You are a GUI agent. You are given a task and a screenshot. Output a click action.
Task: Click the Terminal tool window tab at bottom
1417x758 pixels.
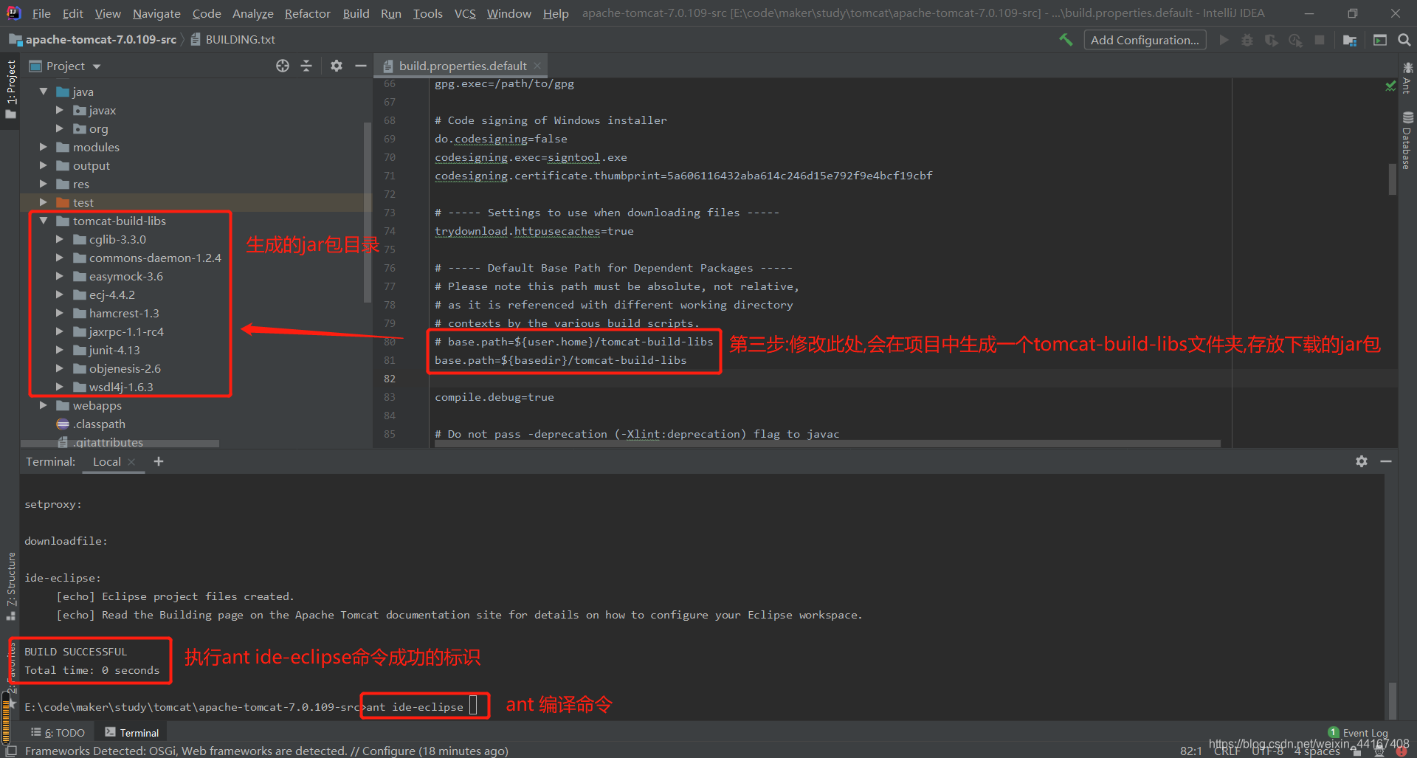[x=132, y=733]
